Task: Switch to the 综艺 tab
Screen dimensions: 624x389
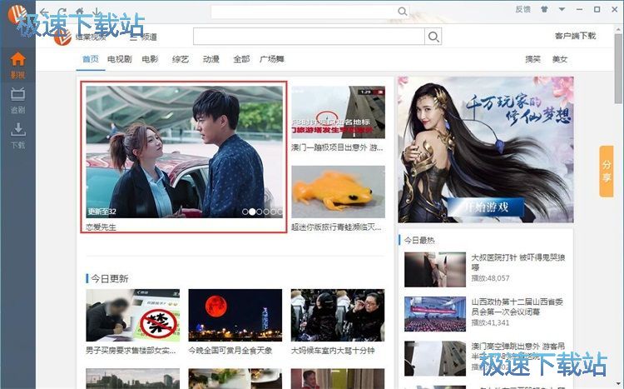Action: pyautogui.click(x=181, y=59)
